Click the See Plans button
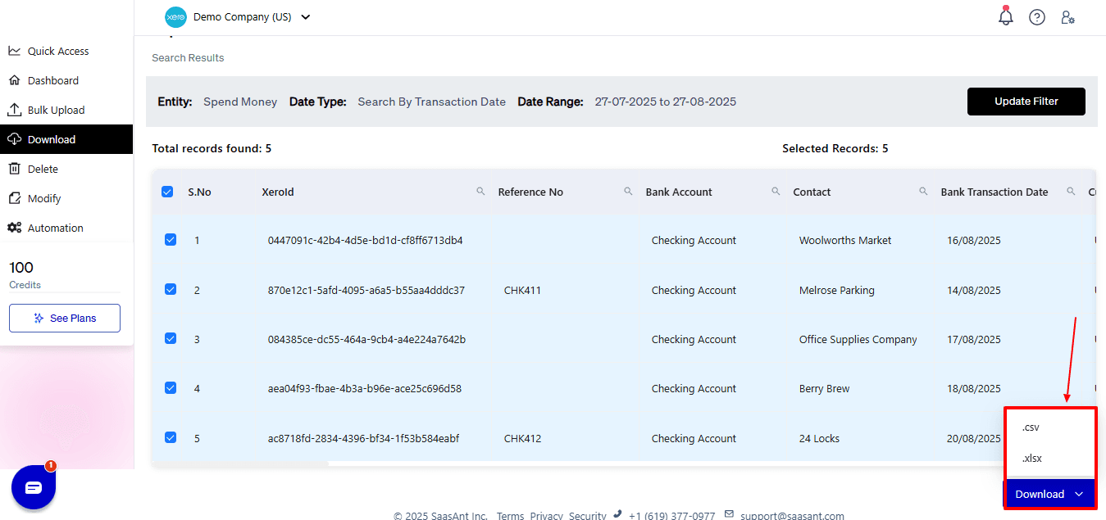 pos(65,319)
